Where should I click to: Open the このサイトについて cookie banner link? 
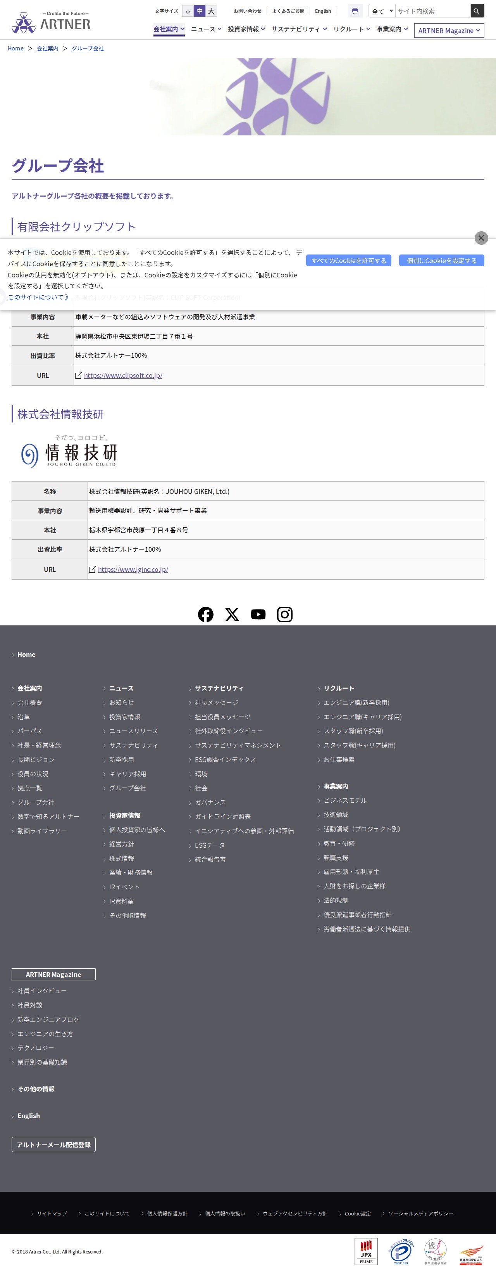click(40, 297)
